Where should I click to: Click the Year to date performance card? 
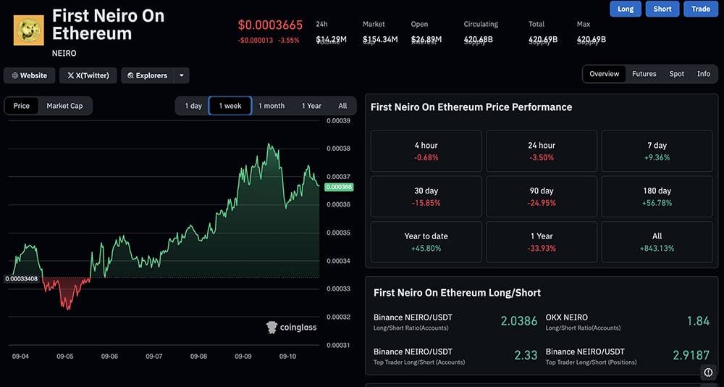[x=426, y=242]
